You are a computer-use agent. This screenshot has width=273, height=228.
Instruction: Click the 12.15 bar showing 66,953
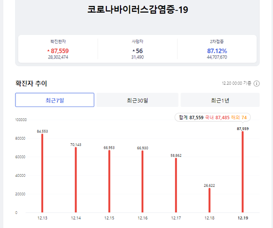pos(109,181)
